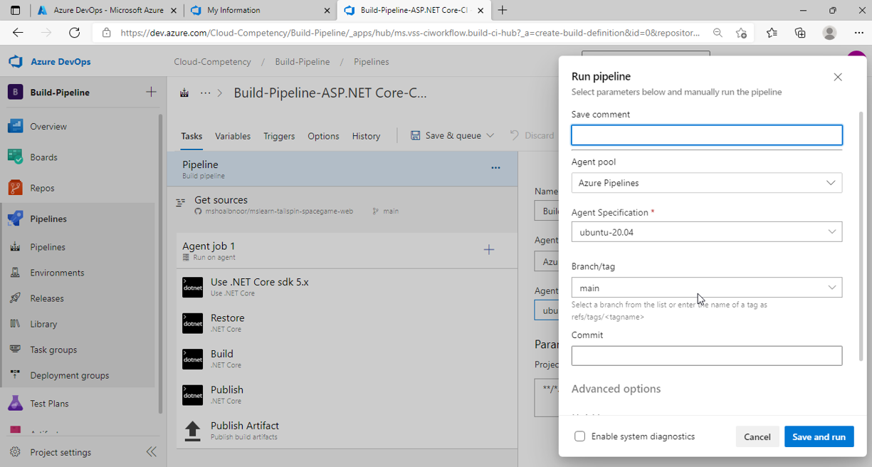Screen dimensions: 872x467
Task: Click browser address bar
Action: (409, 33)
